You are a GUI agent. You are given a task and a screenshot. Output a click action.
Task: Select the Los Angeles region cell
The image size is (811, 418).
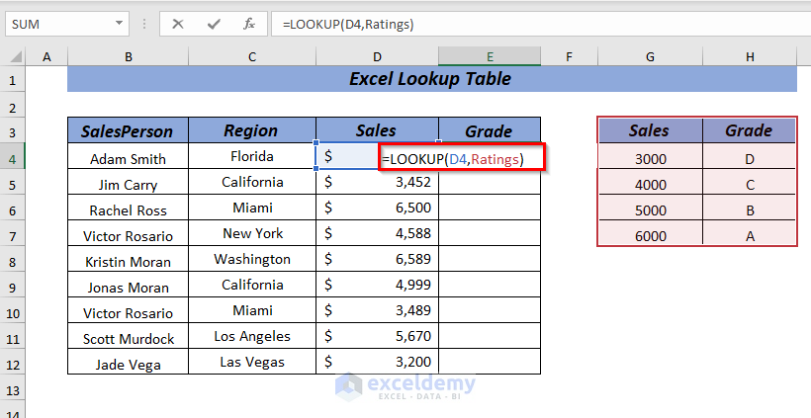252,336
